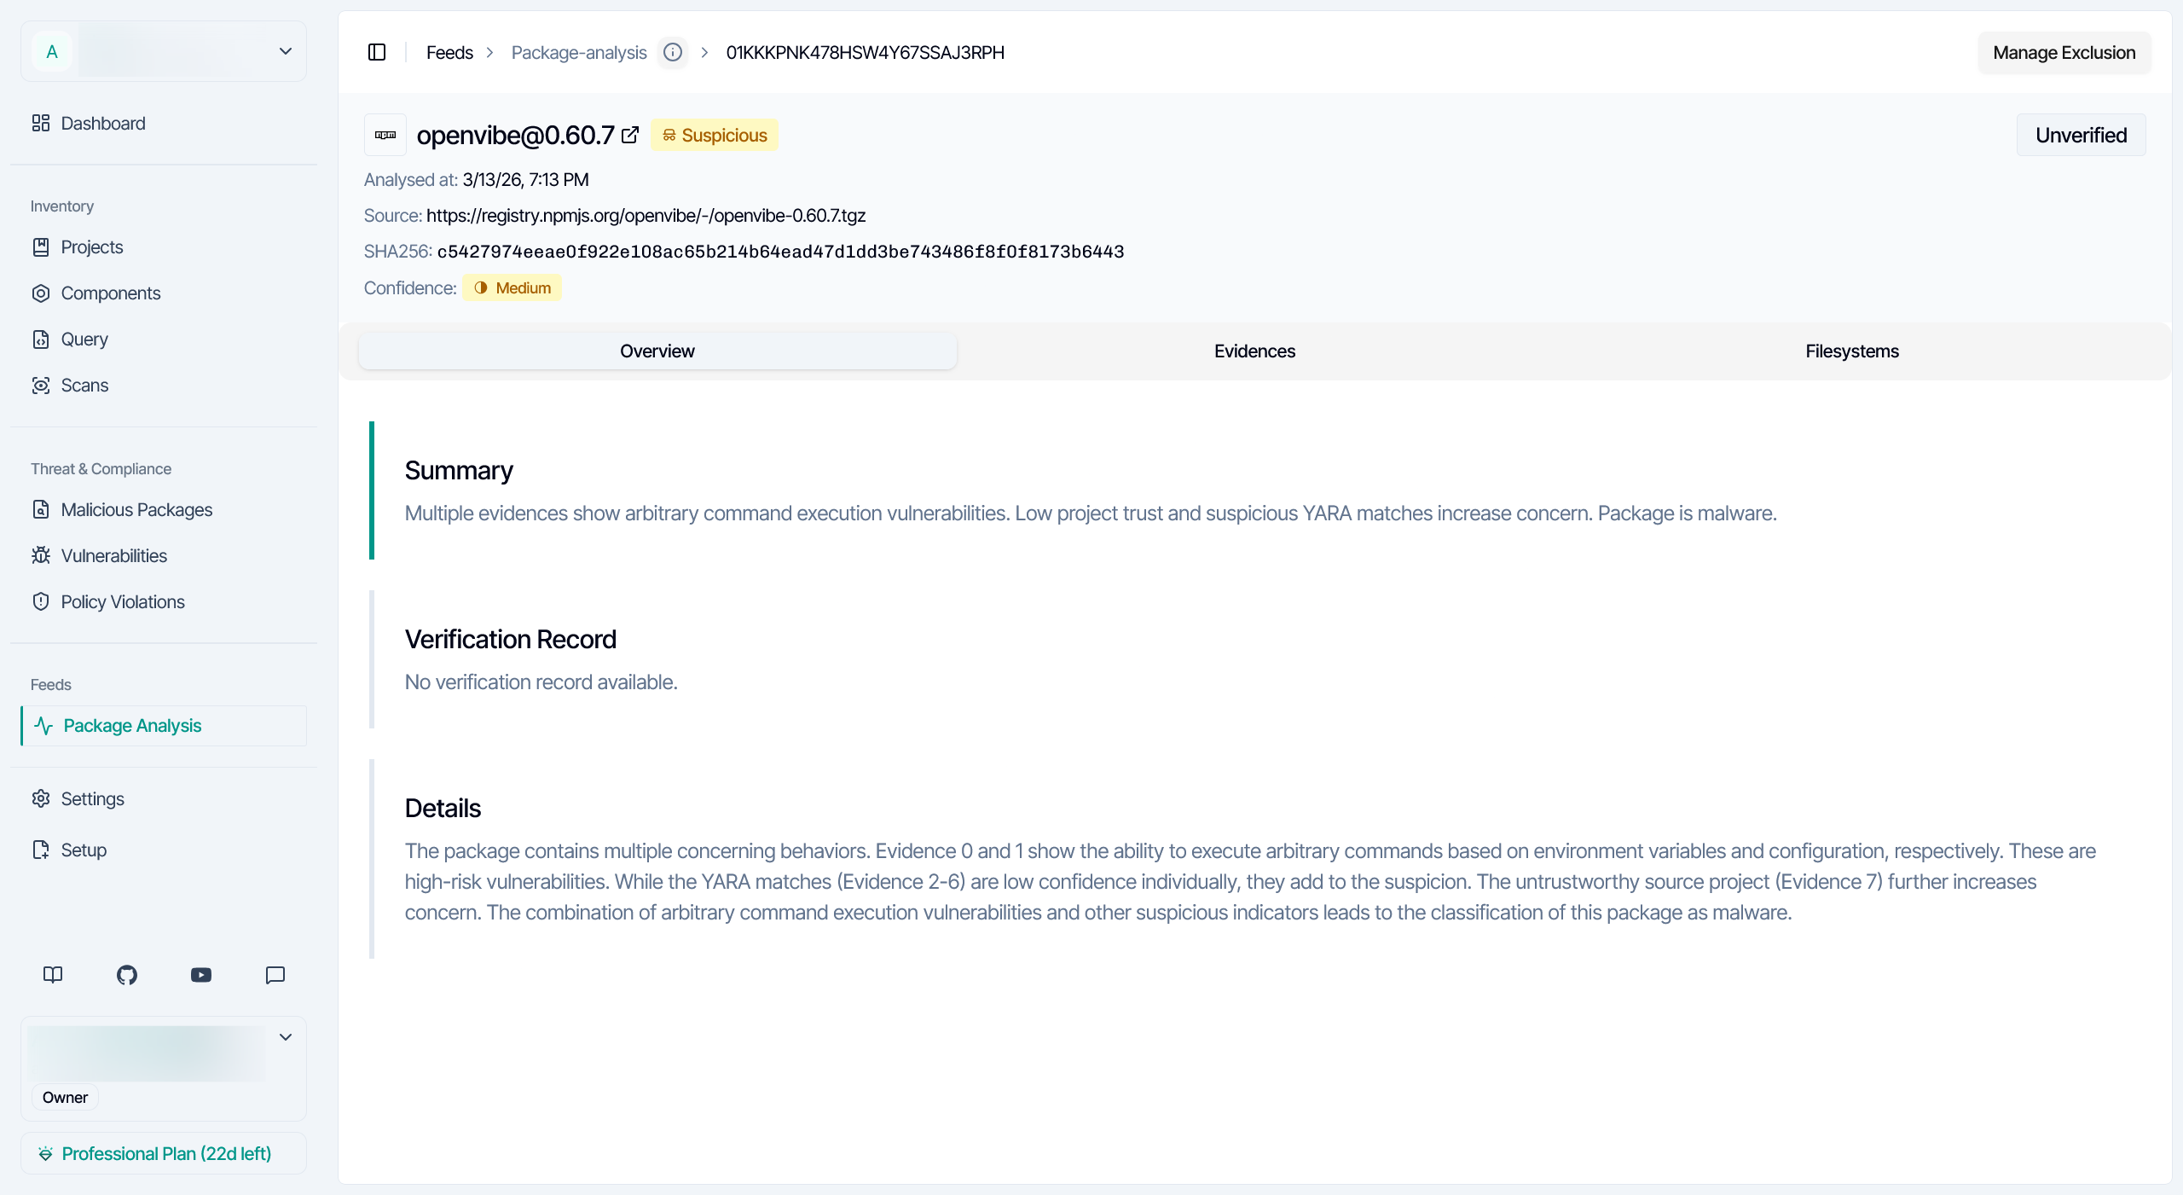Collapse the sidebar with the panel toggle
The width and height of the screenshot is (2183, 1195).
377,52
